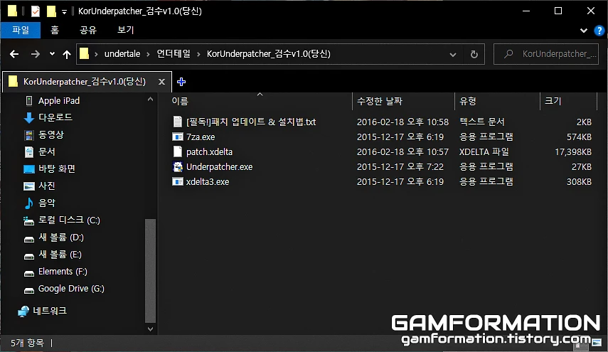
Task: Add a new tab with plus button
Action: pos(181,82)
